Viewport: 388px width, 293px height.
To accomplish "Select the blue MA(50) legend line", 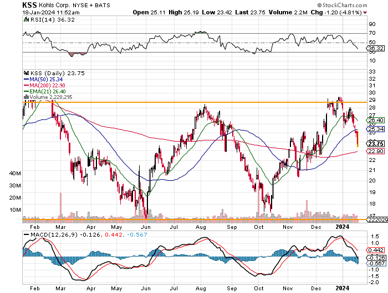I will tap(25, 80).
